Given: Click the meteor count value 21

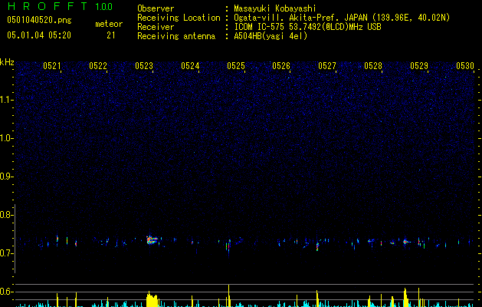Looking at the screenshot, I should tap(111, 35).
